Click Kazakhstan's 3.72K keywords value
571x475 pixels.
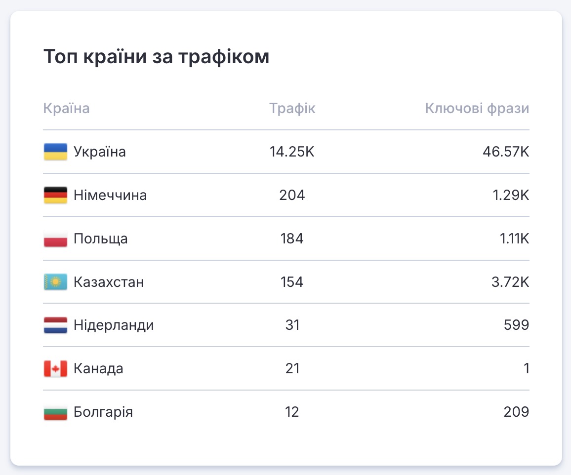coord(509,282)
